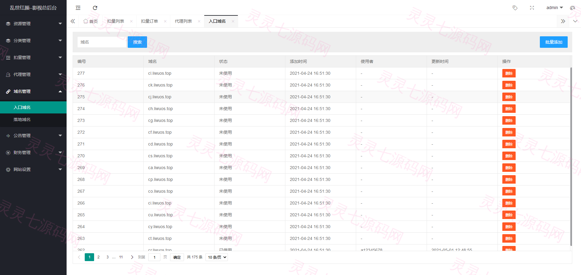Collapse the sidebar with the menu toggle icon

pyautogui.click(x=78, y=8)
